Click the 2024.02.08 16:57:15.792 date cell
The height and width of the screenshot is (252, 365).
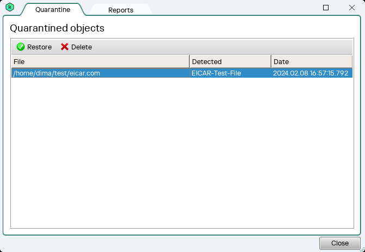point(311,73)
